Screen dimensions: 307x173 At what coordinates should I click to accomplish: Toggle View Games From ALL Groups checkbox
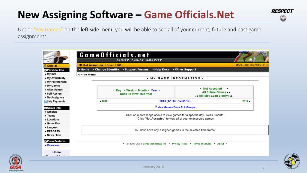coord(156,107)
